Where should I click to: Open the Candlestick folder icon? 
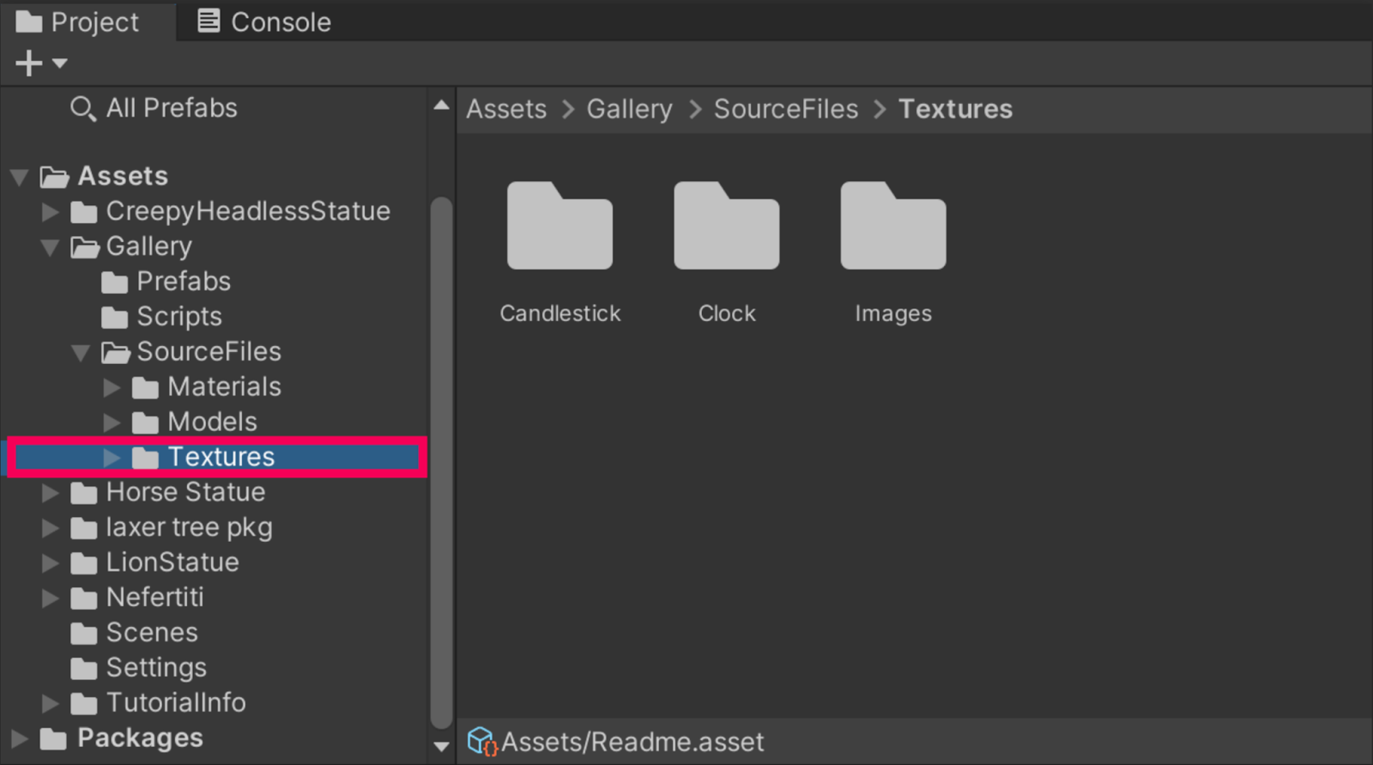tap(559, 227)
